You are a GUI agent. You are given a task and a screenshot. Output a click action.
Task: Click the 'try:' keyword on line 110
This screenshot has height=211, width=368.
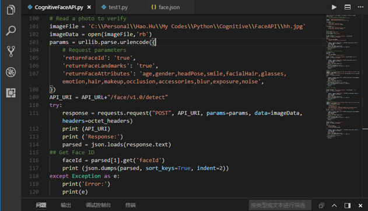point(55,105)
